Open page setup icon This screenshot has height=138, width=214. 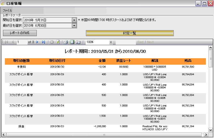click(78, 42)
